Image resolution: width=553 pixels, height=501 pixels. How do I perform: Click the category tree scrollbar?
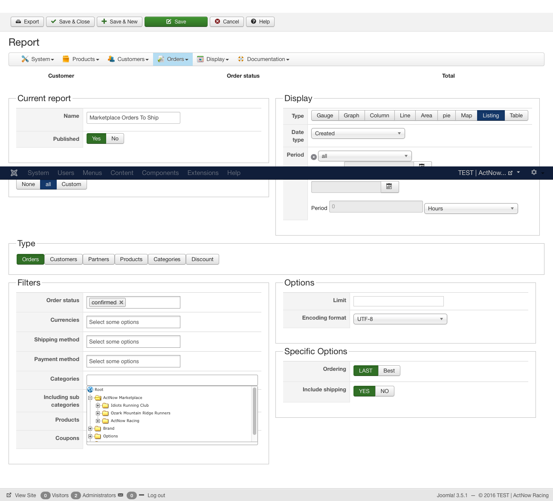pyautogui.click(x=255, y=411)
